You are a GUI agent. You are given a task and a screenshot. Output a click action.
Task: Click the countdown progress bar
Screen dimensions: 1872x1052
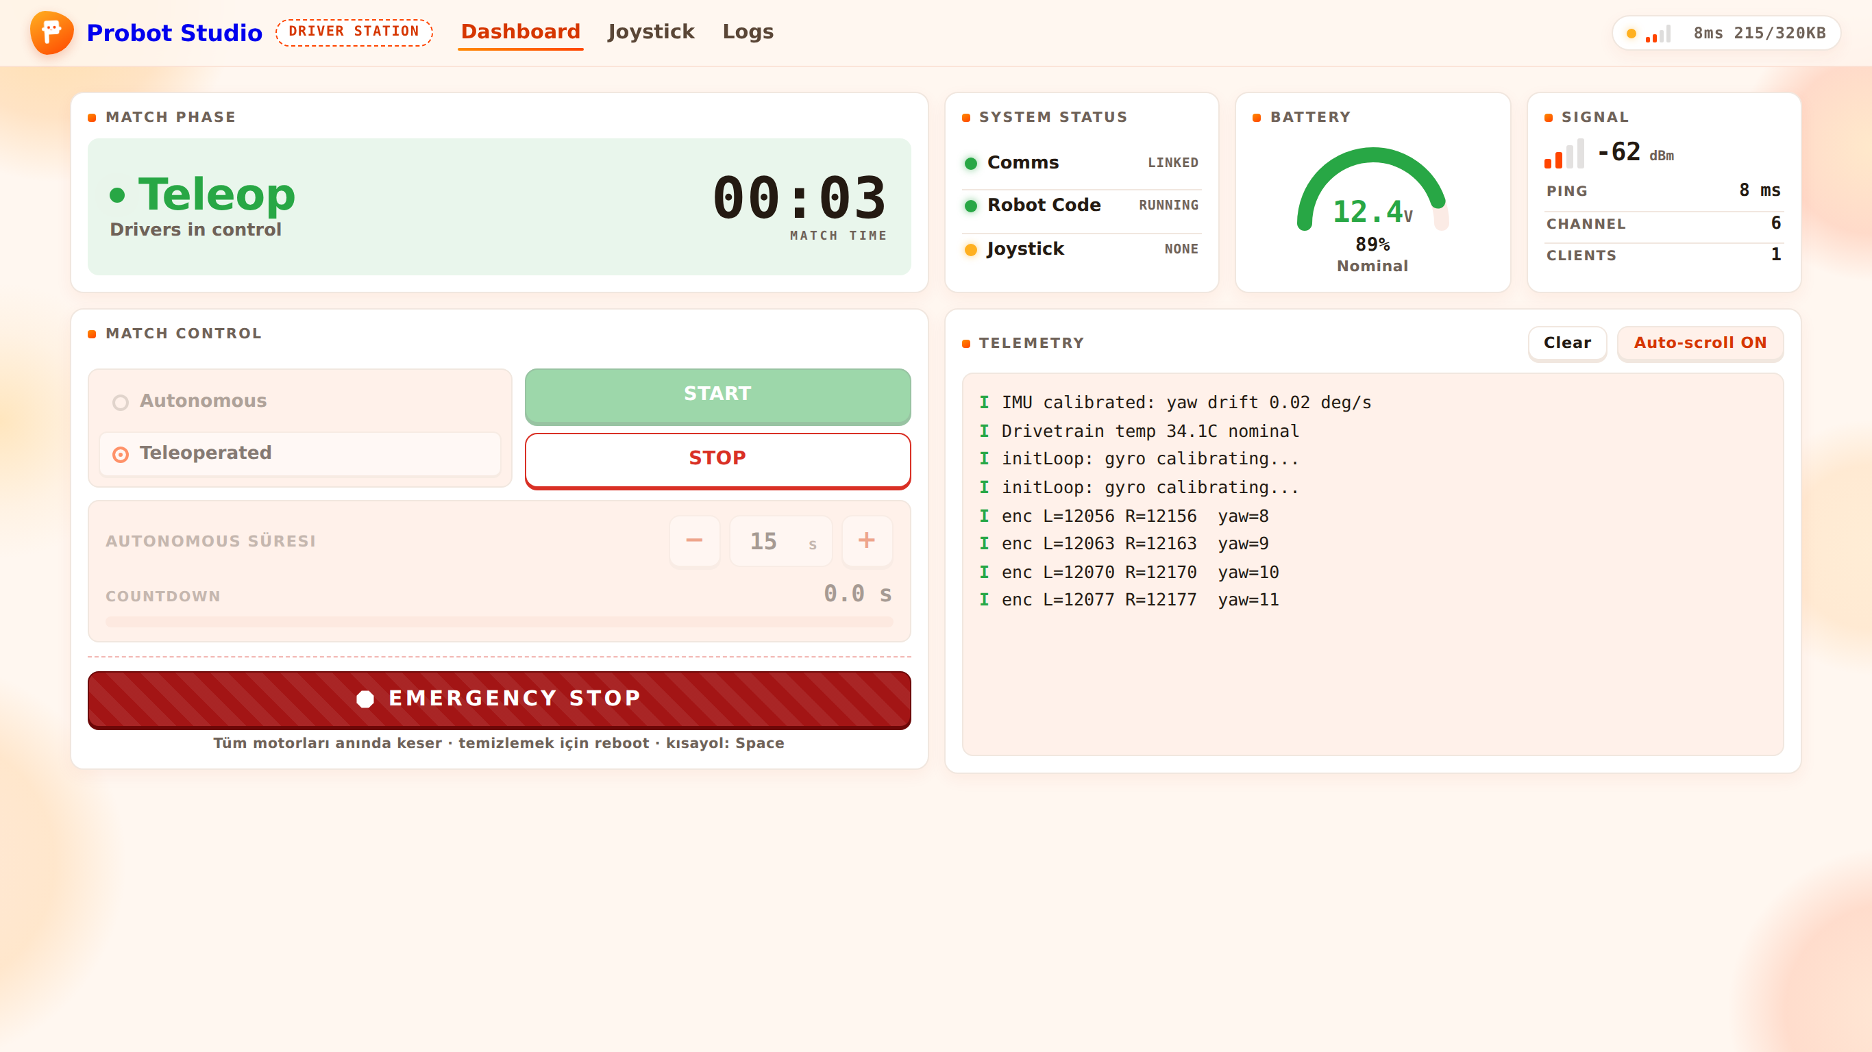tap(500, 622)
